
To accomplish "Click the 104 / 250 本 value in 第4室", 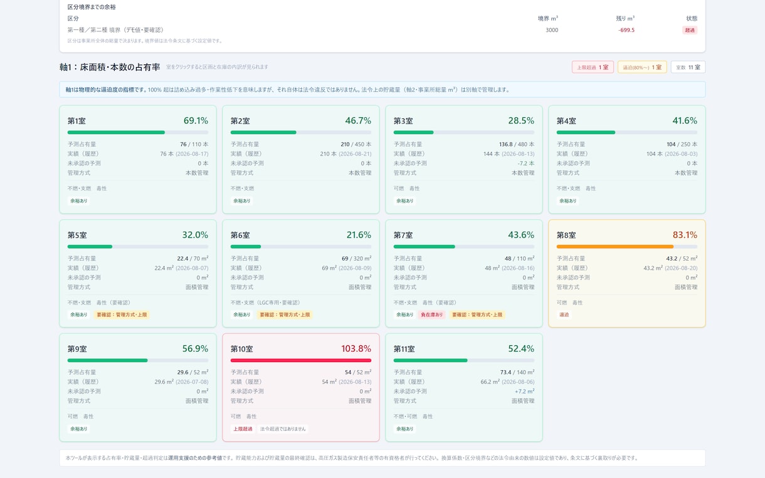I will (682, 144).
